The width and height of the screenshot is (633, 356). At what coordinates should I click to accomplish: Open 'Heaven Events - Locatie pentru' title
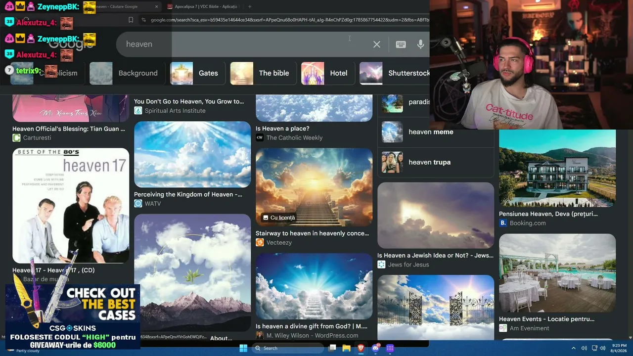coord(547,319)
